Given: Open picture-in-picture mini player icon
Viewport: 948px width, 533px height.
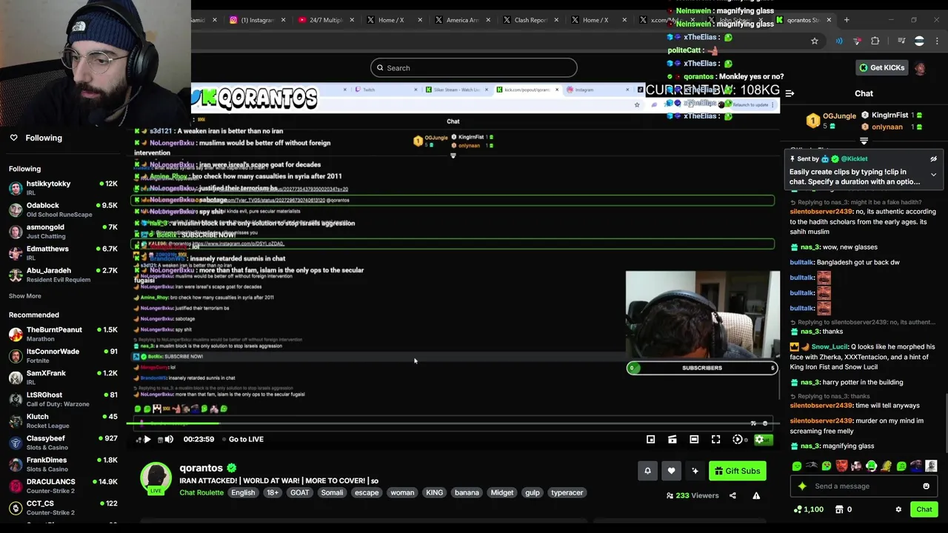Looking at the screenshot, I should point(650,440).
